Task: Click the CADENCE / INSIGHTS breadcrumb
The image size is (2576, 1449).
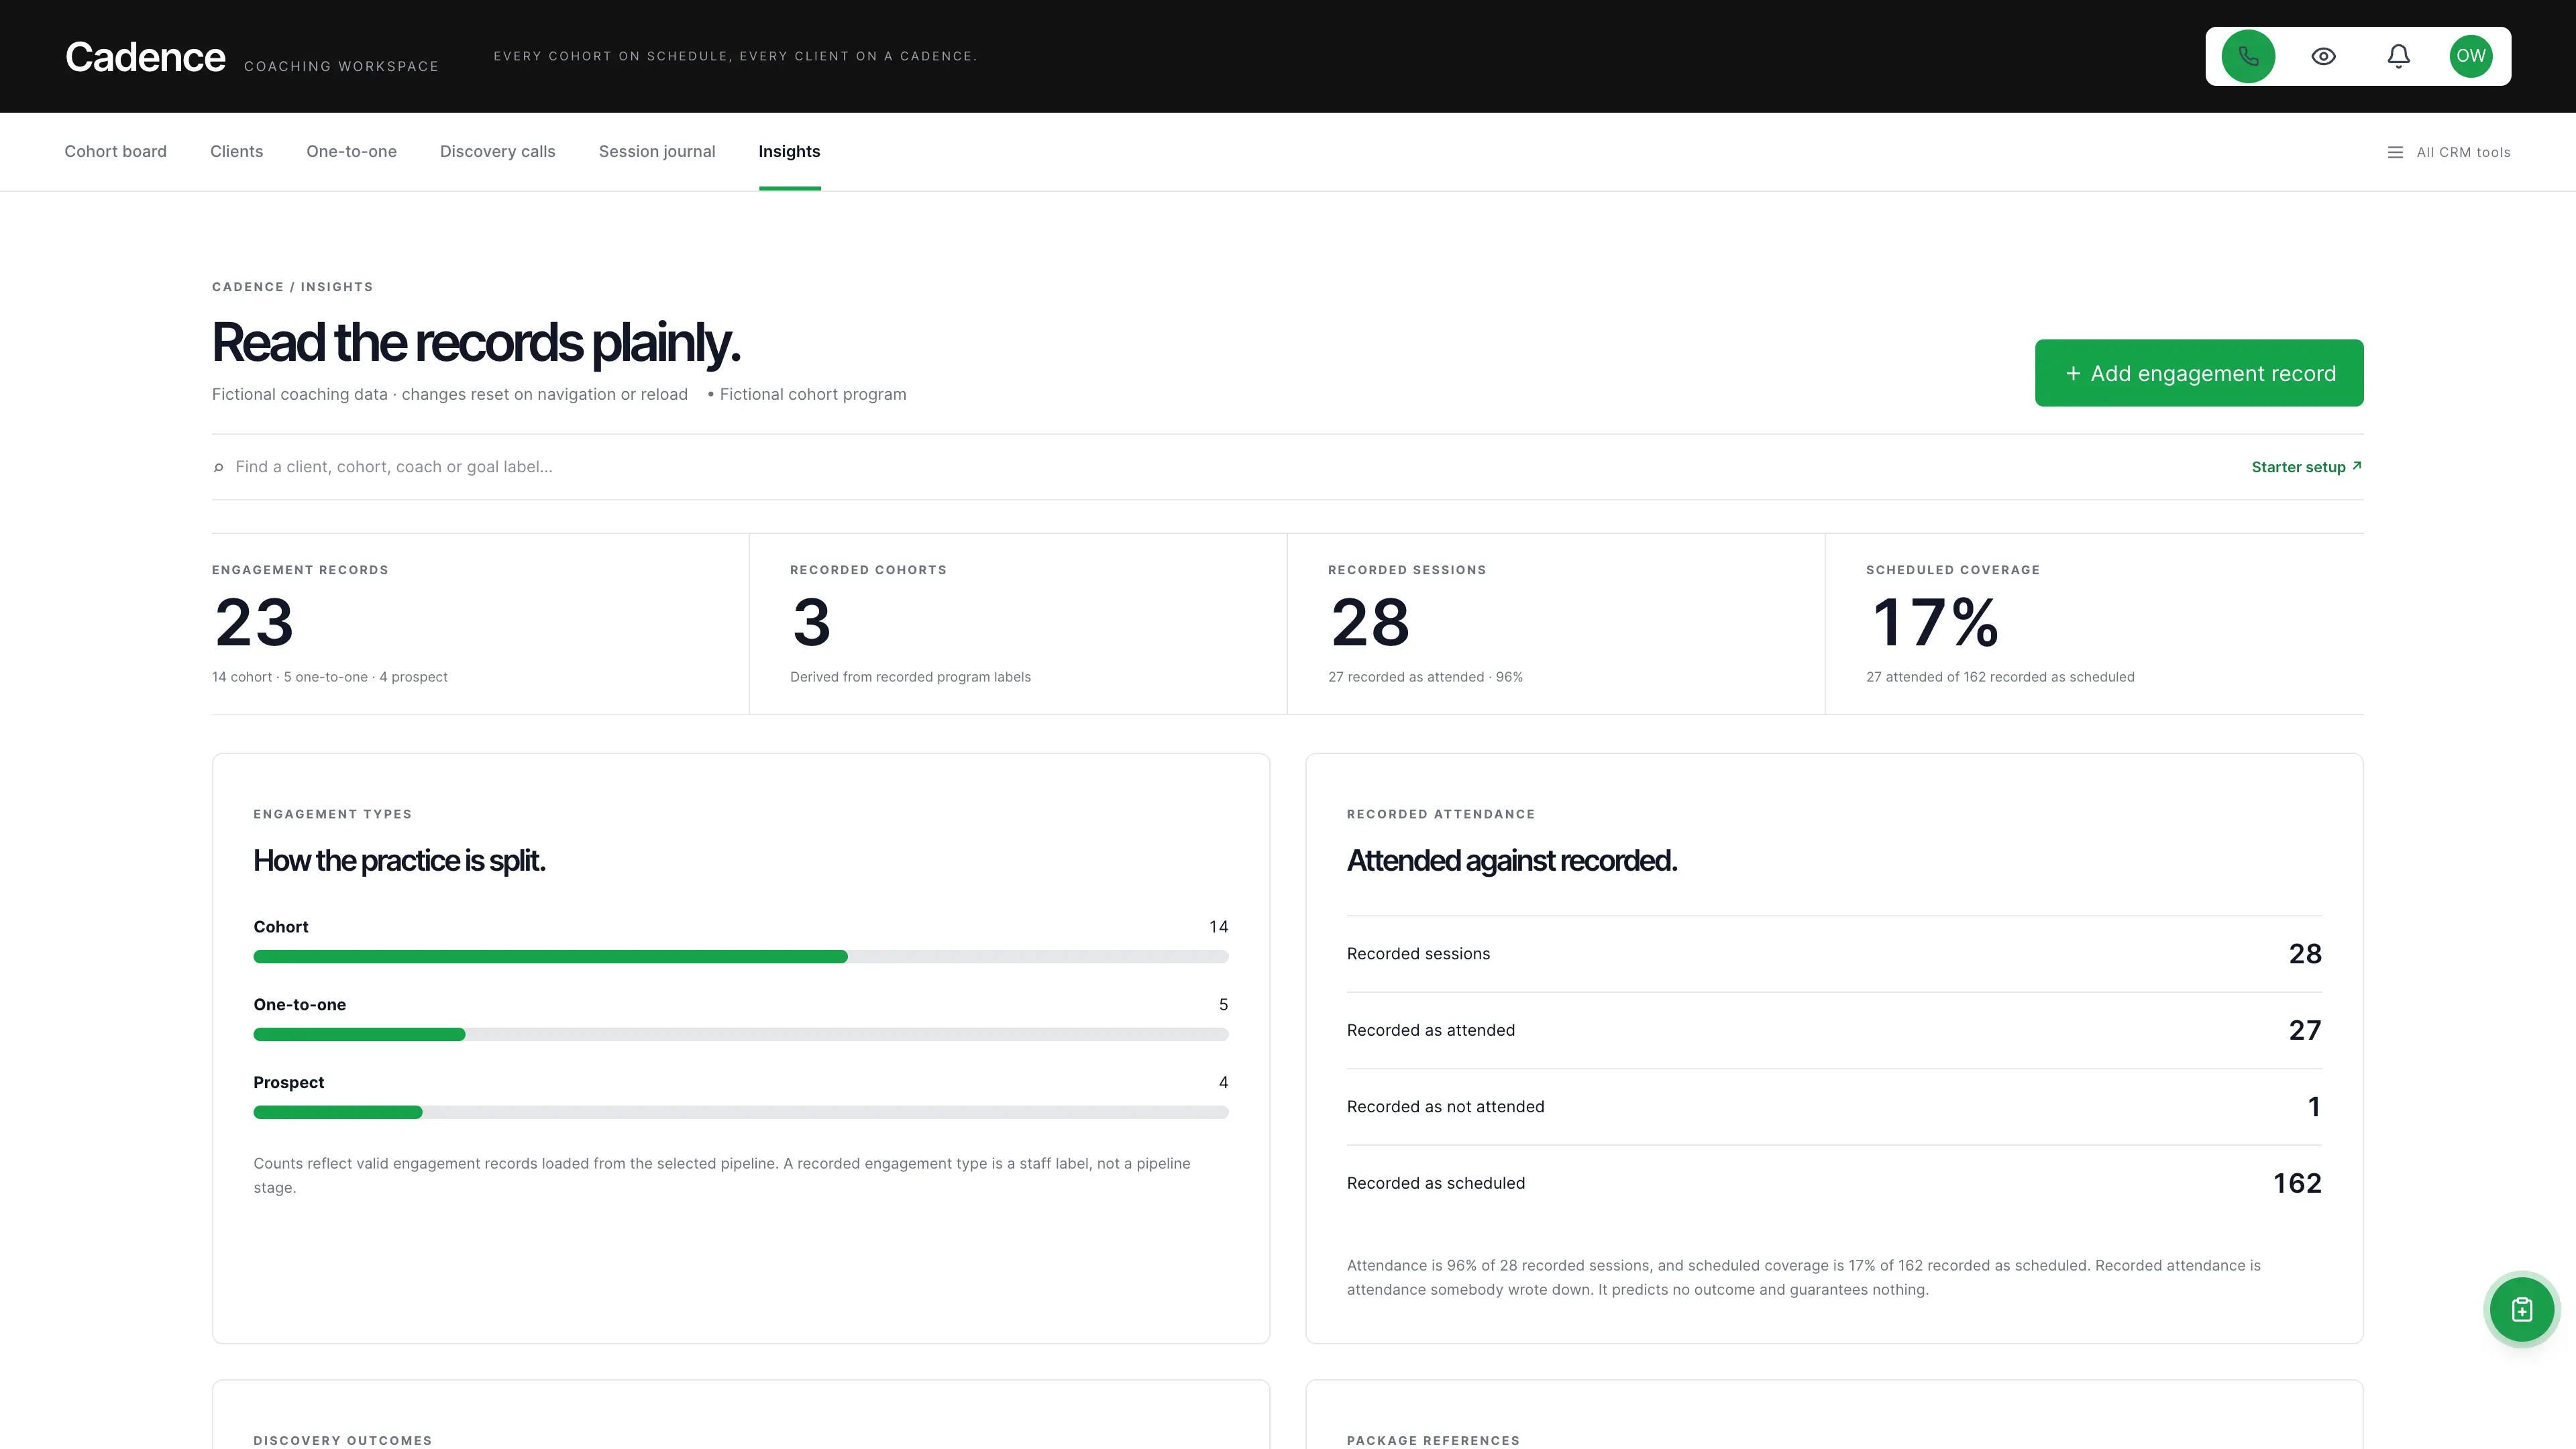Action: click(x=292, y=287)
